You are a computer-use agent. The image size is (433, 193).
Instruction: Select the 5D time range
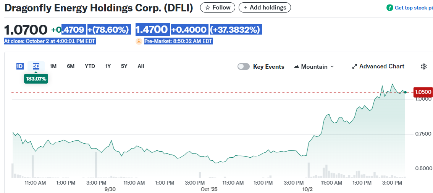pyautogui.click(x=36, y=66)
